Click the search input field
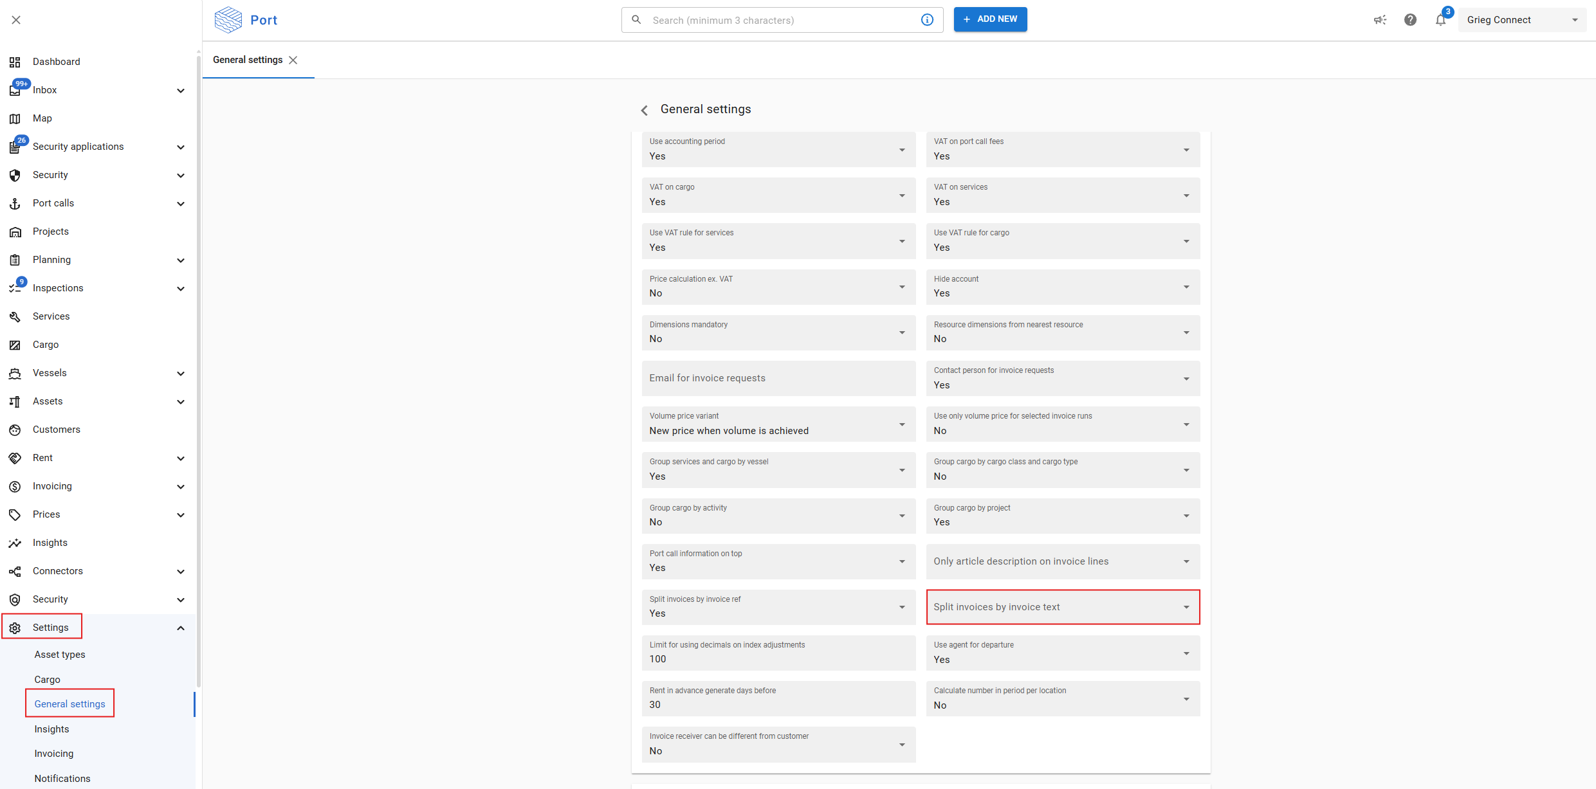Screen dimensions: 1596x789 pyautogui.click(x=782, y=20)
